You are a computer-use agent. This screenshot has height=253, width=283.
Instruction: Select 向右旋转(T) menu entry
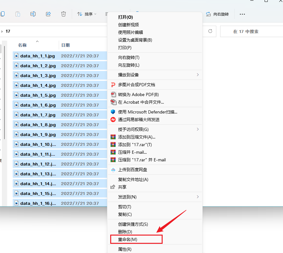(x=129, y=57)
